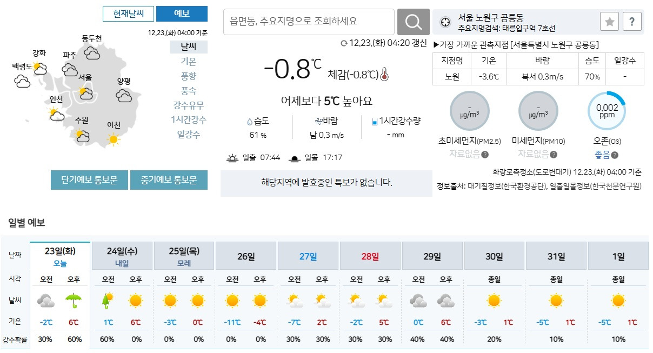Select 풍속 map layer option
653x353 pixels.
[189, 91]
